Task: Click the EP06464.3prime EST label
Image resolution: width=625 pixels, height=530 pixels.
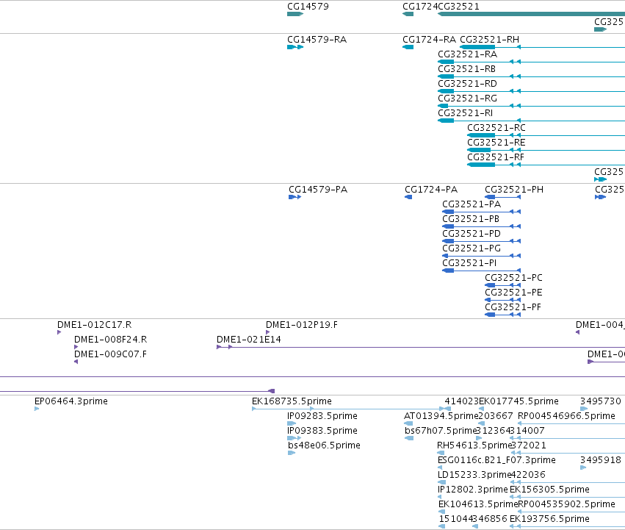Action: point(71,401)
